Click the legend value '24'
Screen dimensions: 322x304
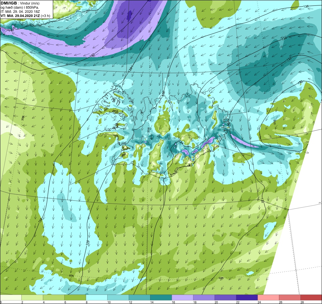tap(259, 302)
